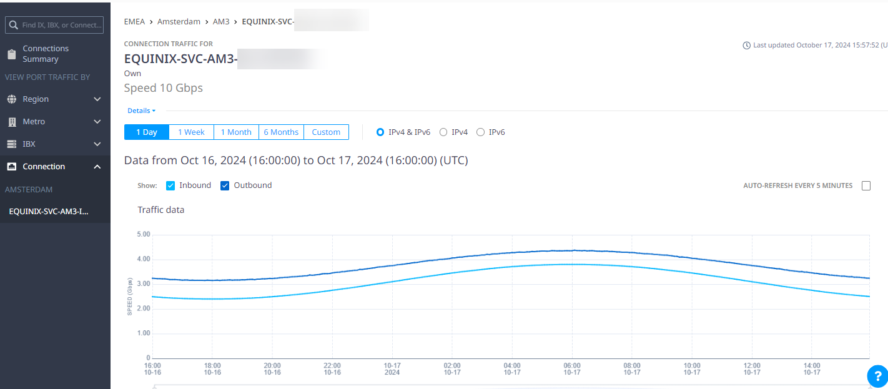Click the AMSTERDAM sidebar heading
888x389 pixels.
click(29, 189)
